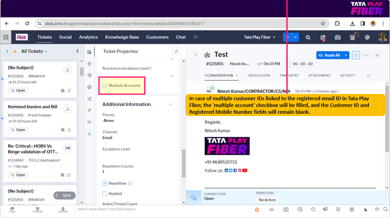This screenshot has height=218, width=390.
Task: Open the Chat module
Action: coord(180,37)
